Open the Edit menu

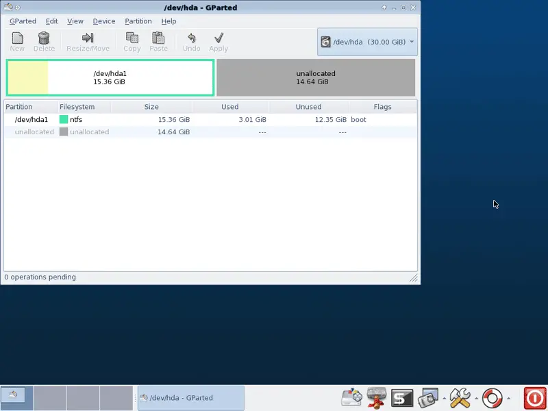coord(52,21)
